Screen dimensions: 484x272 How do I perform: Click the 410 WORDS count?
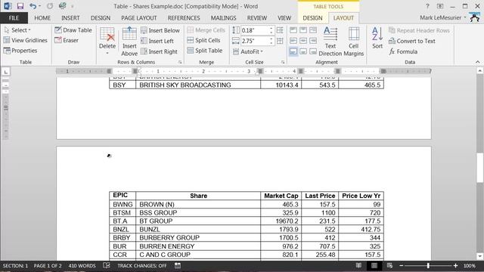click(82, 265)
